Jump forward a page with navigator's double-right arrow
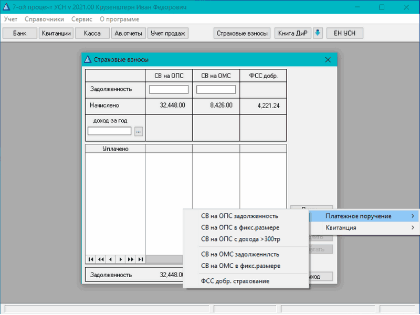The width and height of the screenshot is (420, 315). pos(131,259)
